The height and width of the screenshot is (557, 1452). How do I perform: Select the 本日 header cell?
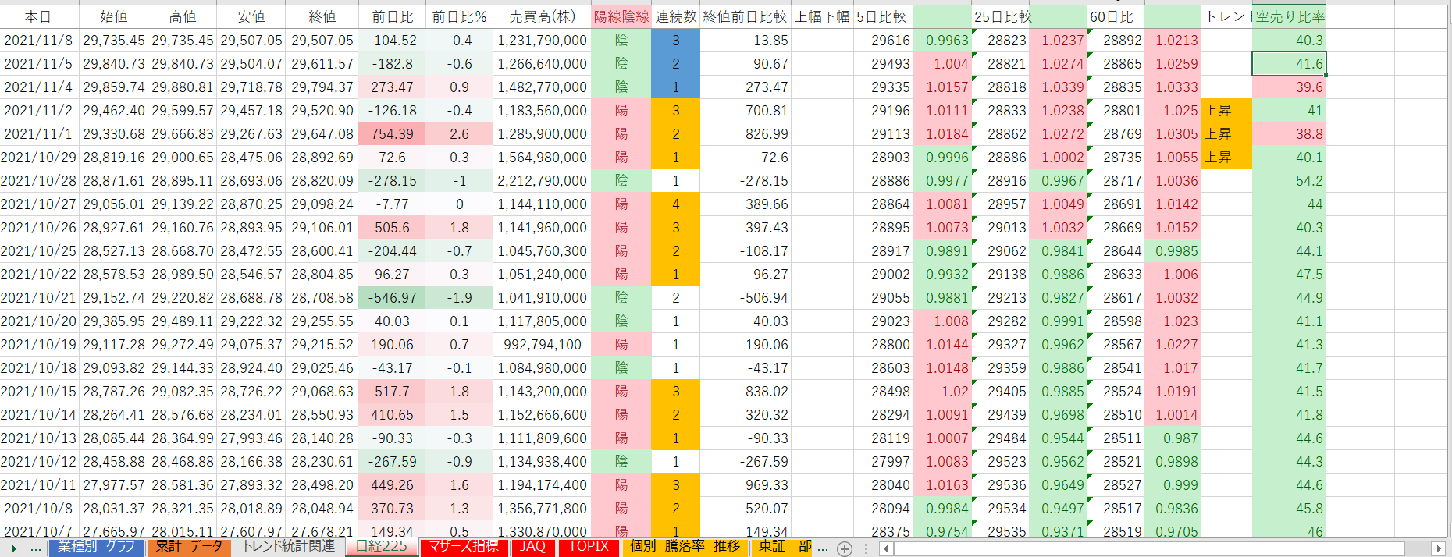pos(39,16)
